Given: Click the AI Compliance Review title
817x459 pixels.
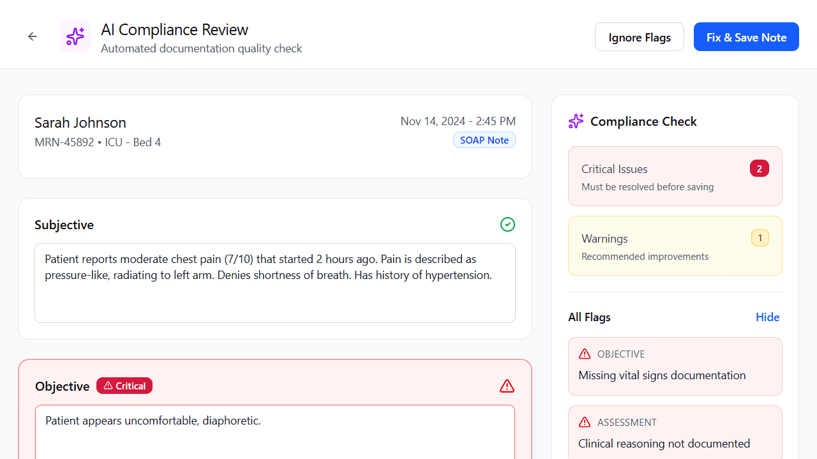Looking at the screenshot, I should 175,30.
